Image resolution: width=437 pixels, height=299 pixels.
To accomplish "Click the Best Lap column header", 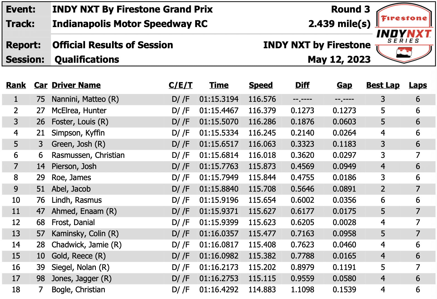I will pos(383,85).
